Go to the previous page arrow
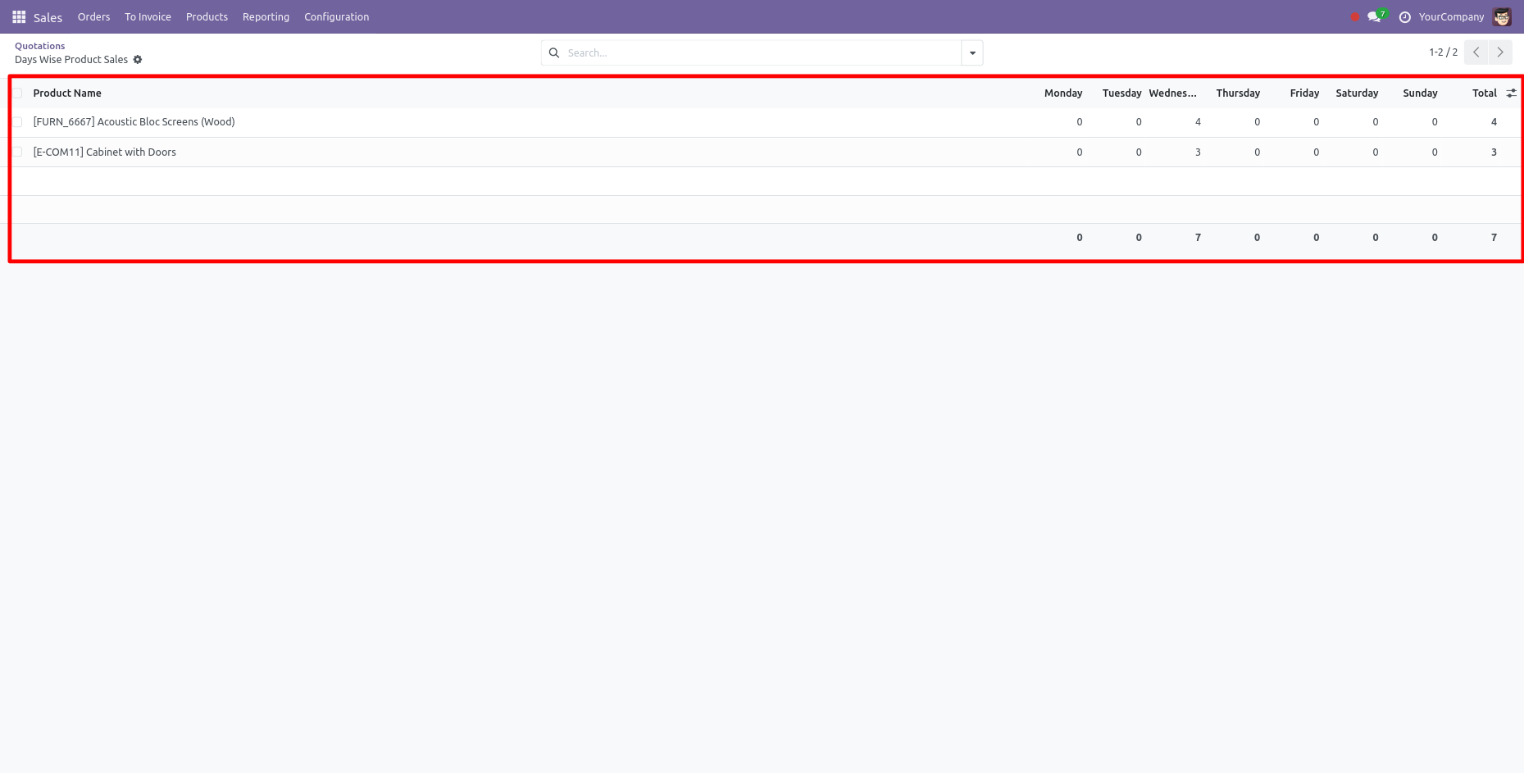This screenshot has height=773, width=1524. click(x=1476, y=52)
